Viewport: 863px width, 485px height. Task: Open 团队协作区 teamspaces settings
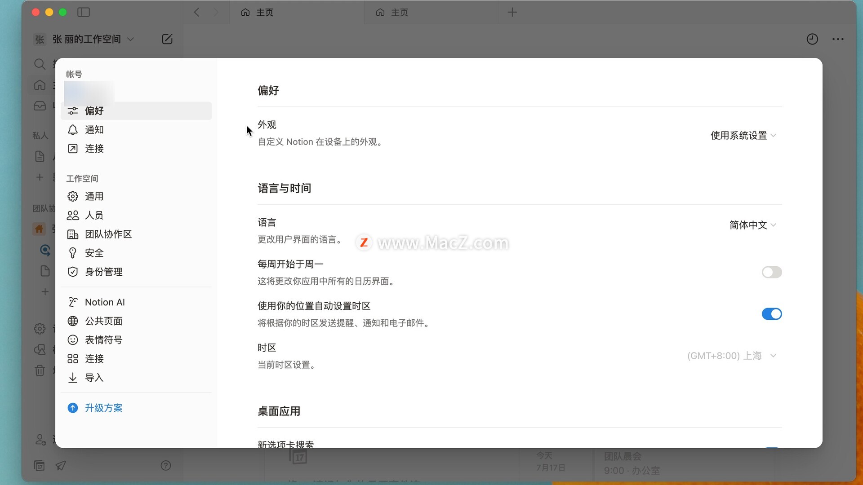tap(136, 234)
